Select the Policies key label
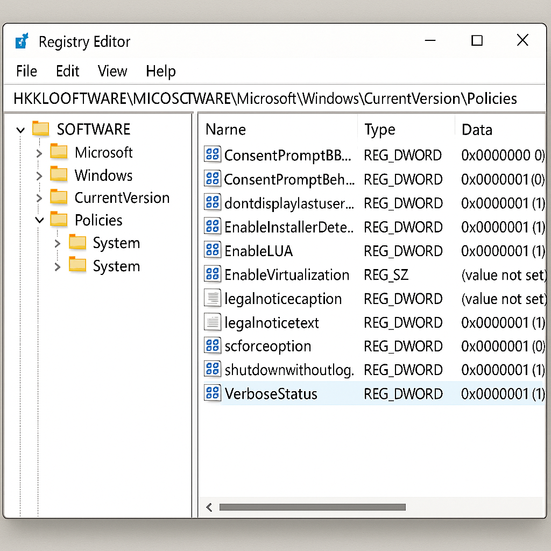Viewport: 551px width, 551px height. [x=99, y=220]
